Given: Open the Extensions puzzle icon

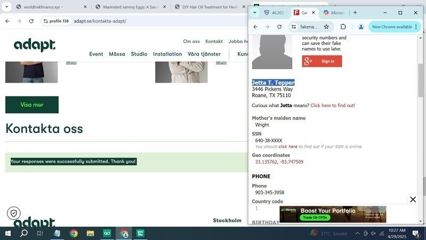Looking at the screenshot, I should click(x=343, y=27).
